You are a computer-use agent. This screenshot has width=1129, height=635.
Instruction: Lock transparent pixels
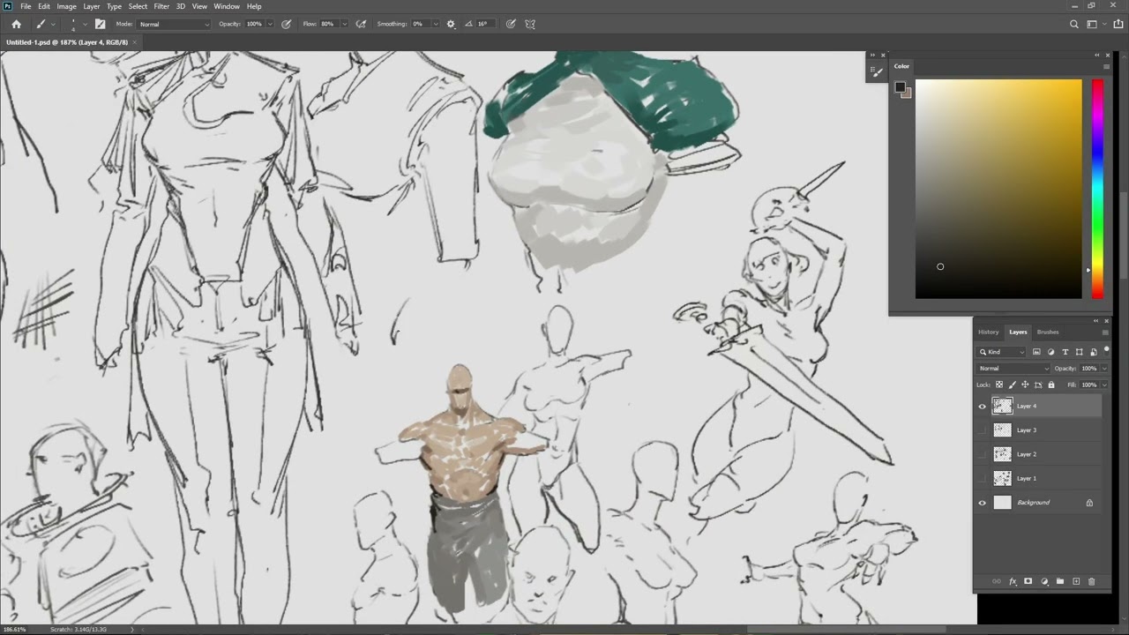click(x=999, y=385)
